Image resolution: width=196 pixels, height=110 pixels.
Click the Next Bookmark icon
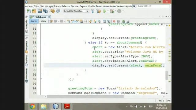pos(95,21)
